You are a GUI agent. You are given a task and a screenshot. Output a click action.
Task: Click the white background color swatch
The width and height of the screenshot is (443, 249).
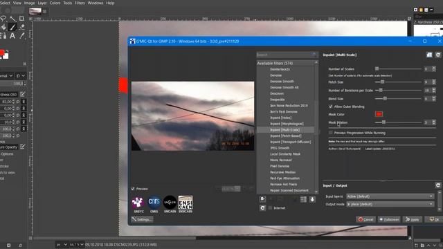[6, 56]
